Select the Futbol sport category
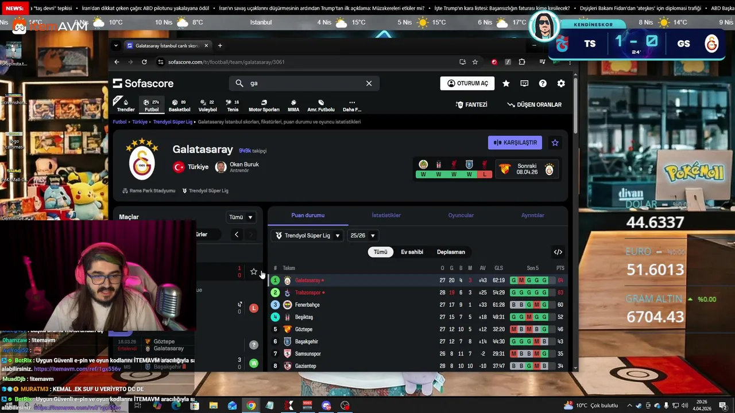Viewport: 735px width, 413px height. coord(152,106)
